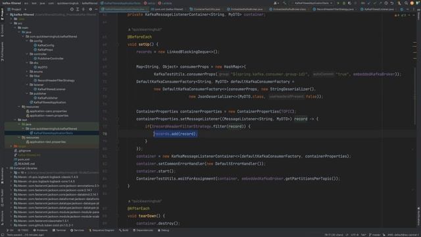Toggle the Structure stripe button

pyautogui.click(x=2, y=218)
